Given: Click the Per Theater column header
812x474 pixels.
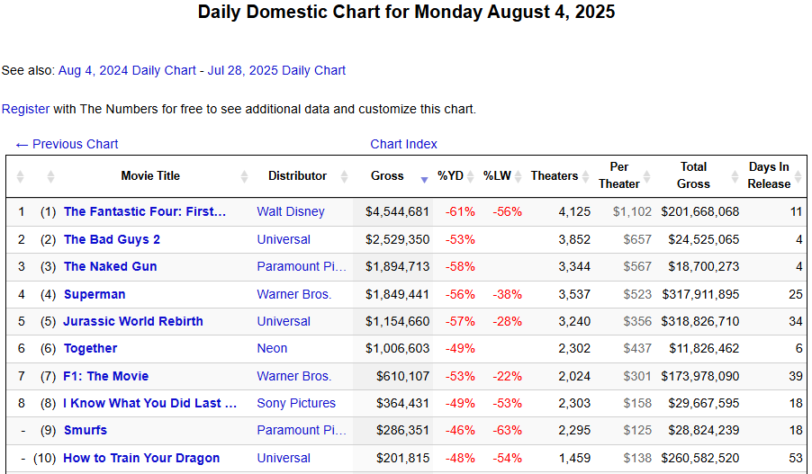Looking at the screenshot, I should click(x=619, y=175).
